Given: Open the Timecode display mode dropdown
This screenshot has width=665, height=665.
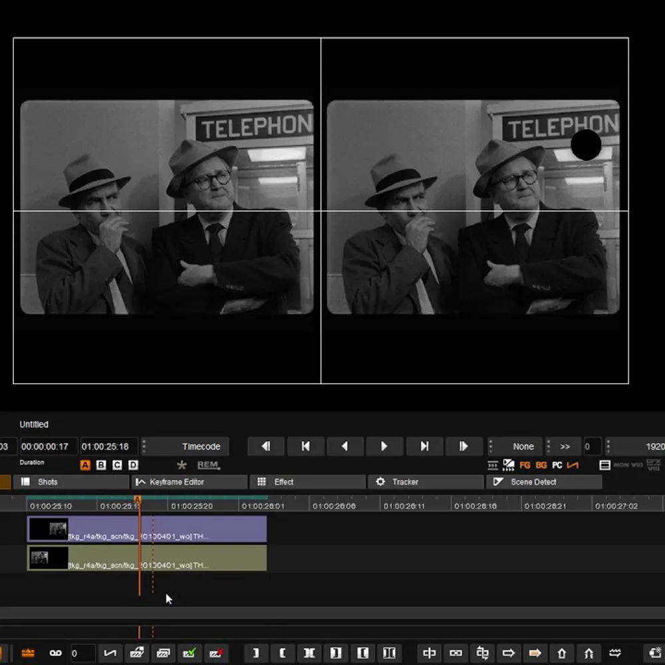Looking at the screenshot, I should 186,447.
